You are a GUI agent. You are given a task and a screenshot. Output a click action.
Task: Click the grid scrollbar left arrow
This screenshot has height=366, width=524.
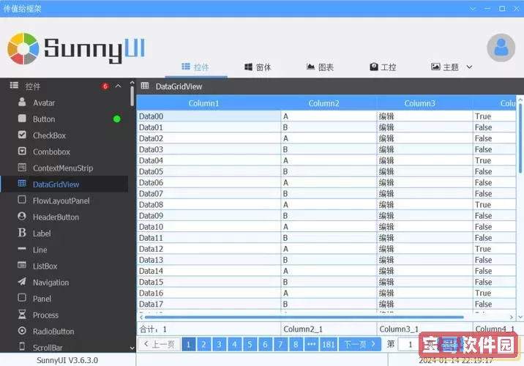click(x=141, y=317)
